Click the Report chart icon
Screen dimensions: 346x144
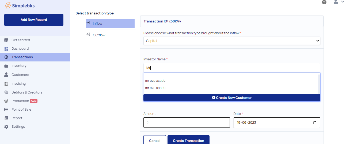pos(6,118)
